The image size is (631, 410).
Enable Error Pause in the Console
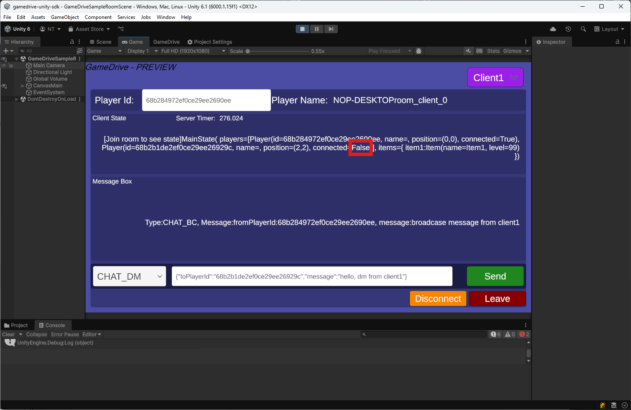click(65, 334)
